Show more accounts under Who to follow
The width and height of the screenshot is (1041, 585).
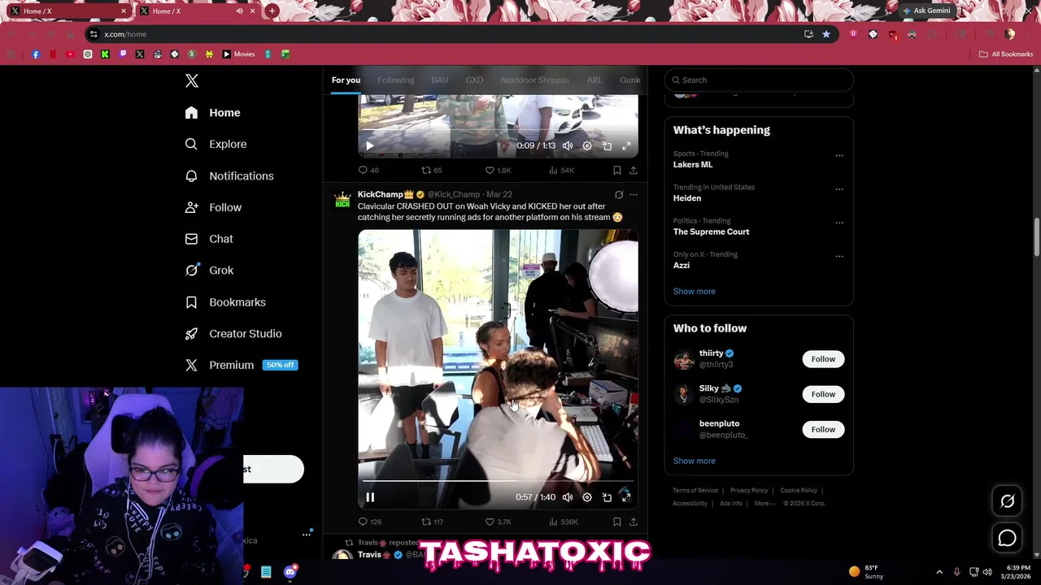(695, 461)
